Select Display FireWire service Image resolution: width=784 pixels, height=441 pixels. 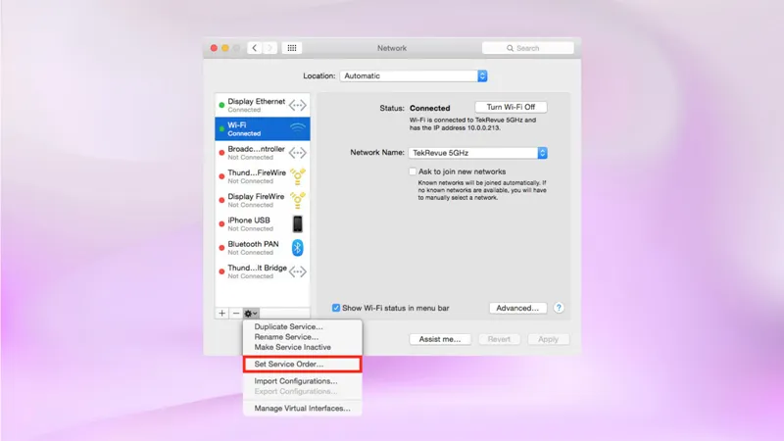pos(263,200)
